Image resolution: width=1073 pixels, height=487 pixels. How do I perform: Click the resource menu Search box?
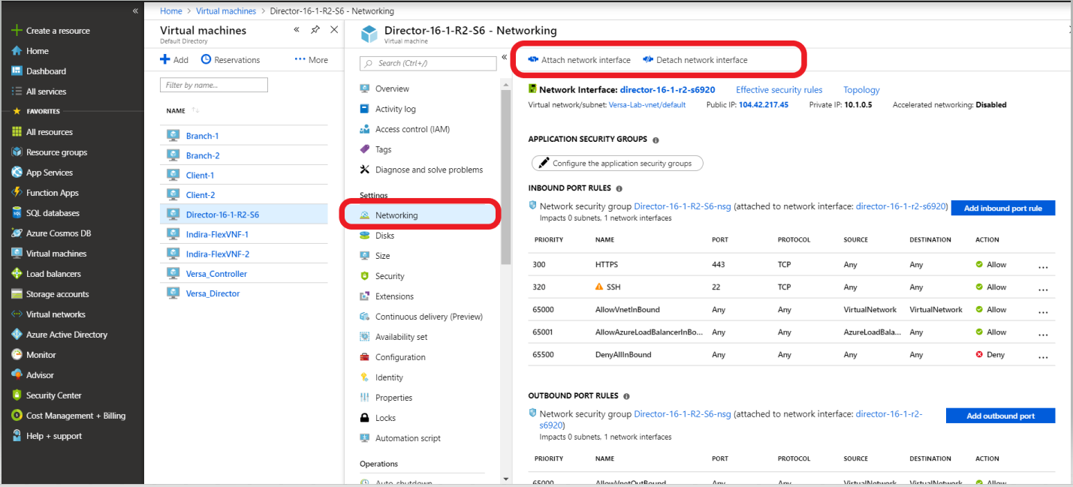428,63
